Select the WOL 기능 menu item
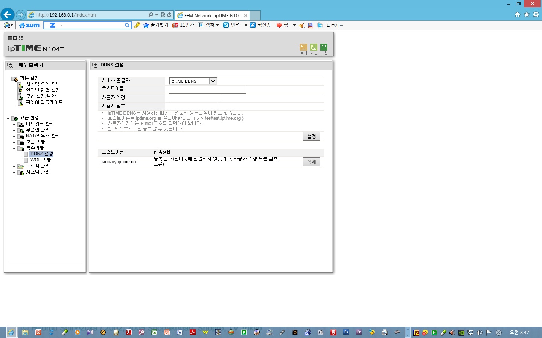 pos(41,160)
